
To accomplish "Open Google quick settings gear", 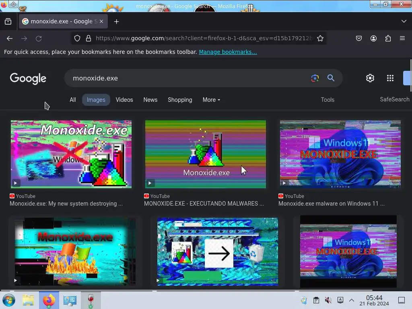I will tap(370, 78).
